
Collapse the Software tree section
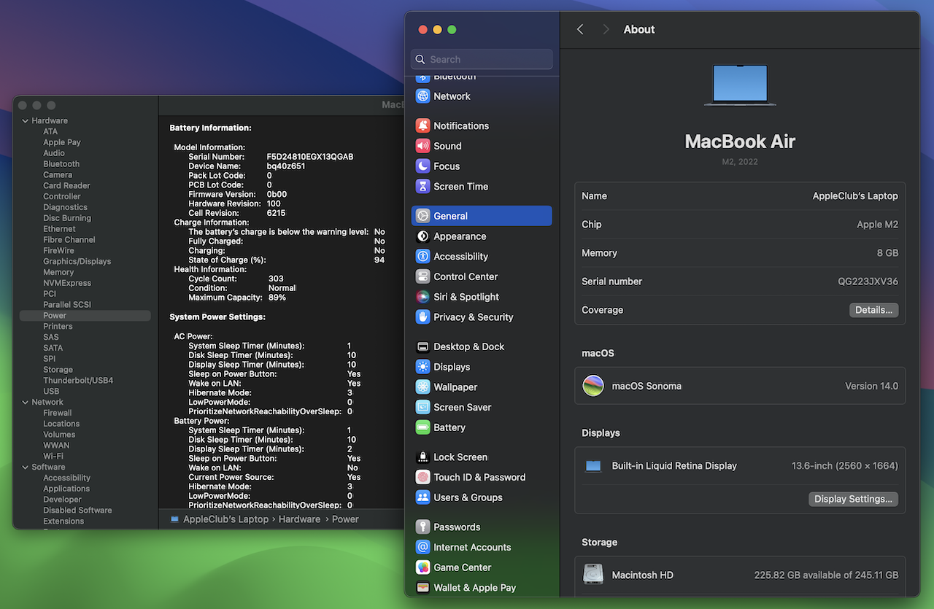click(26, 468)
